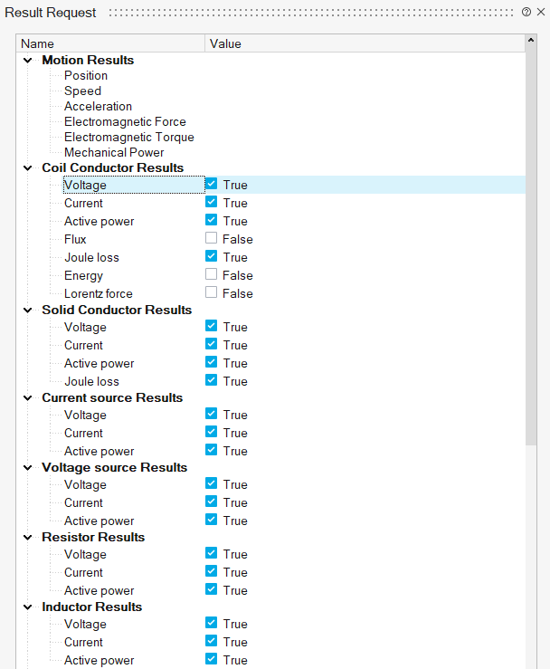Click the scroll up arrow of the list
The width and height of the screenshot is (550, 669).
(x=531, y=43)
